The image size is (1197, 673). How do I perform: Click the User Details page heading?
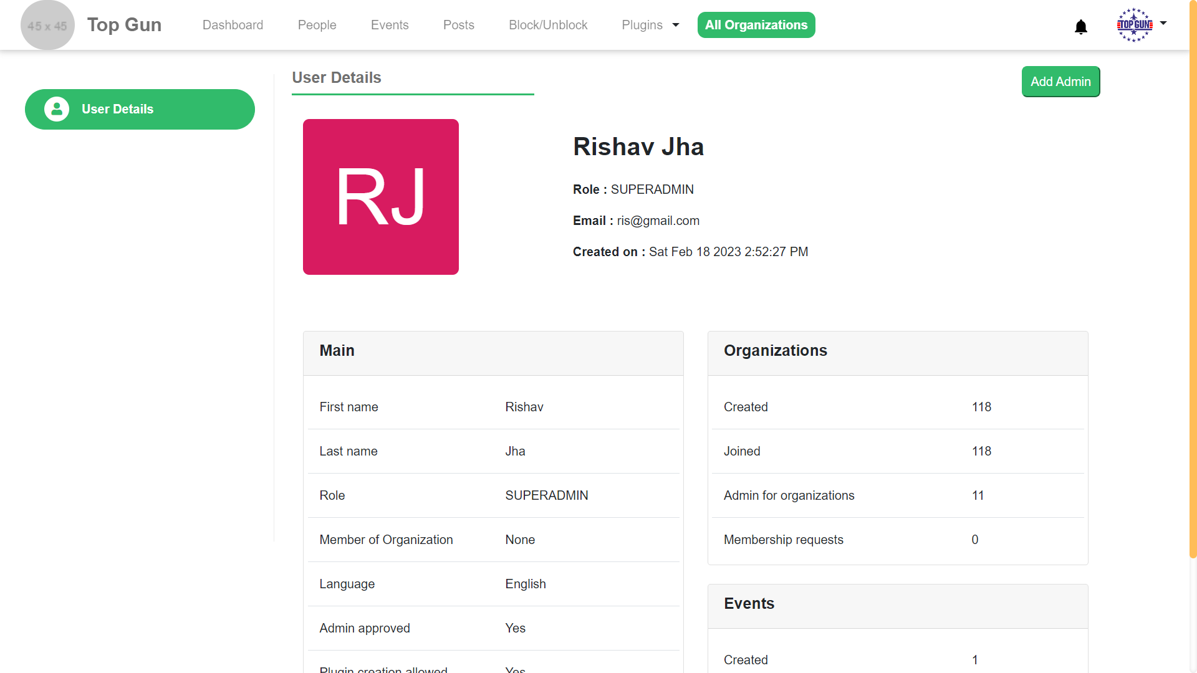point(337,77)
